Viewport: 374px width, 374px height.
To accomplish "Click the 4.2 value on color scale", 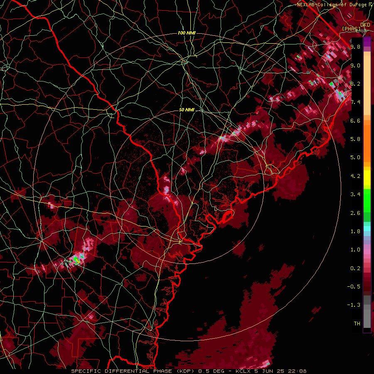I will (x=355, y=176).
